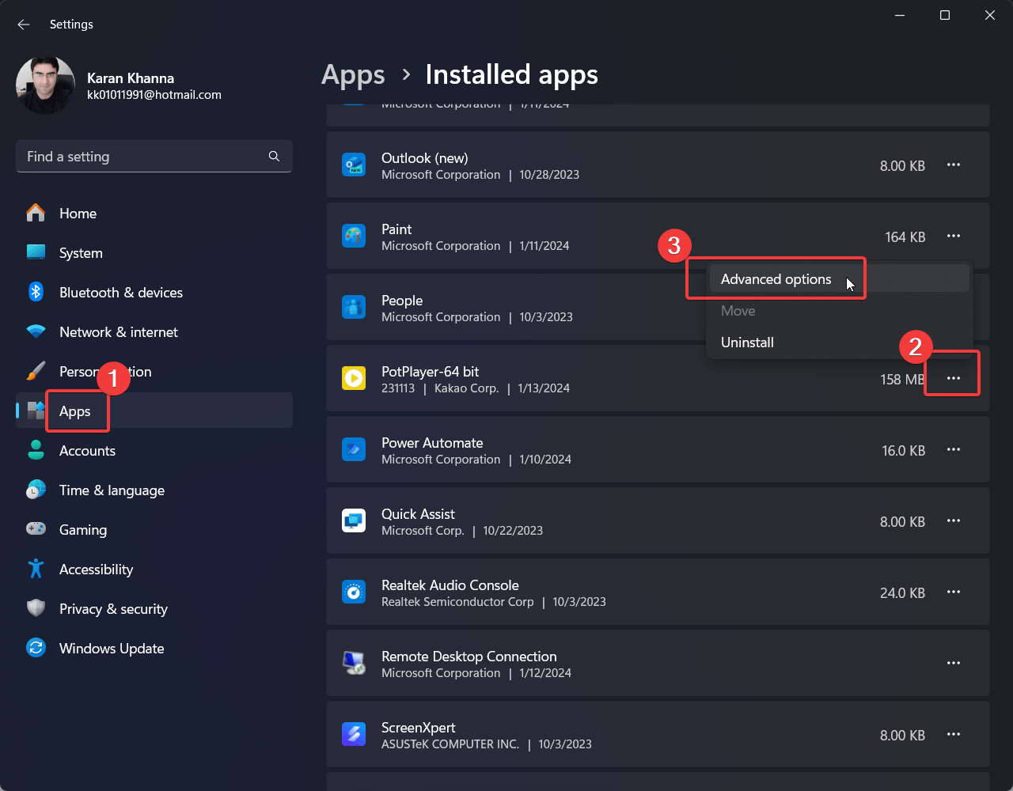
Task: Select Advanced options in context menu
Action: point(776,279)
